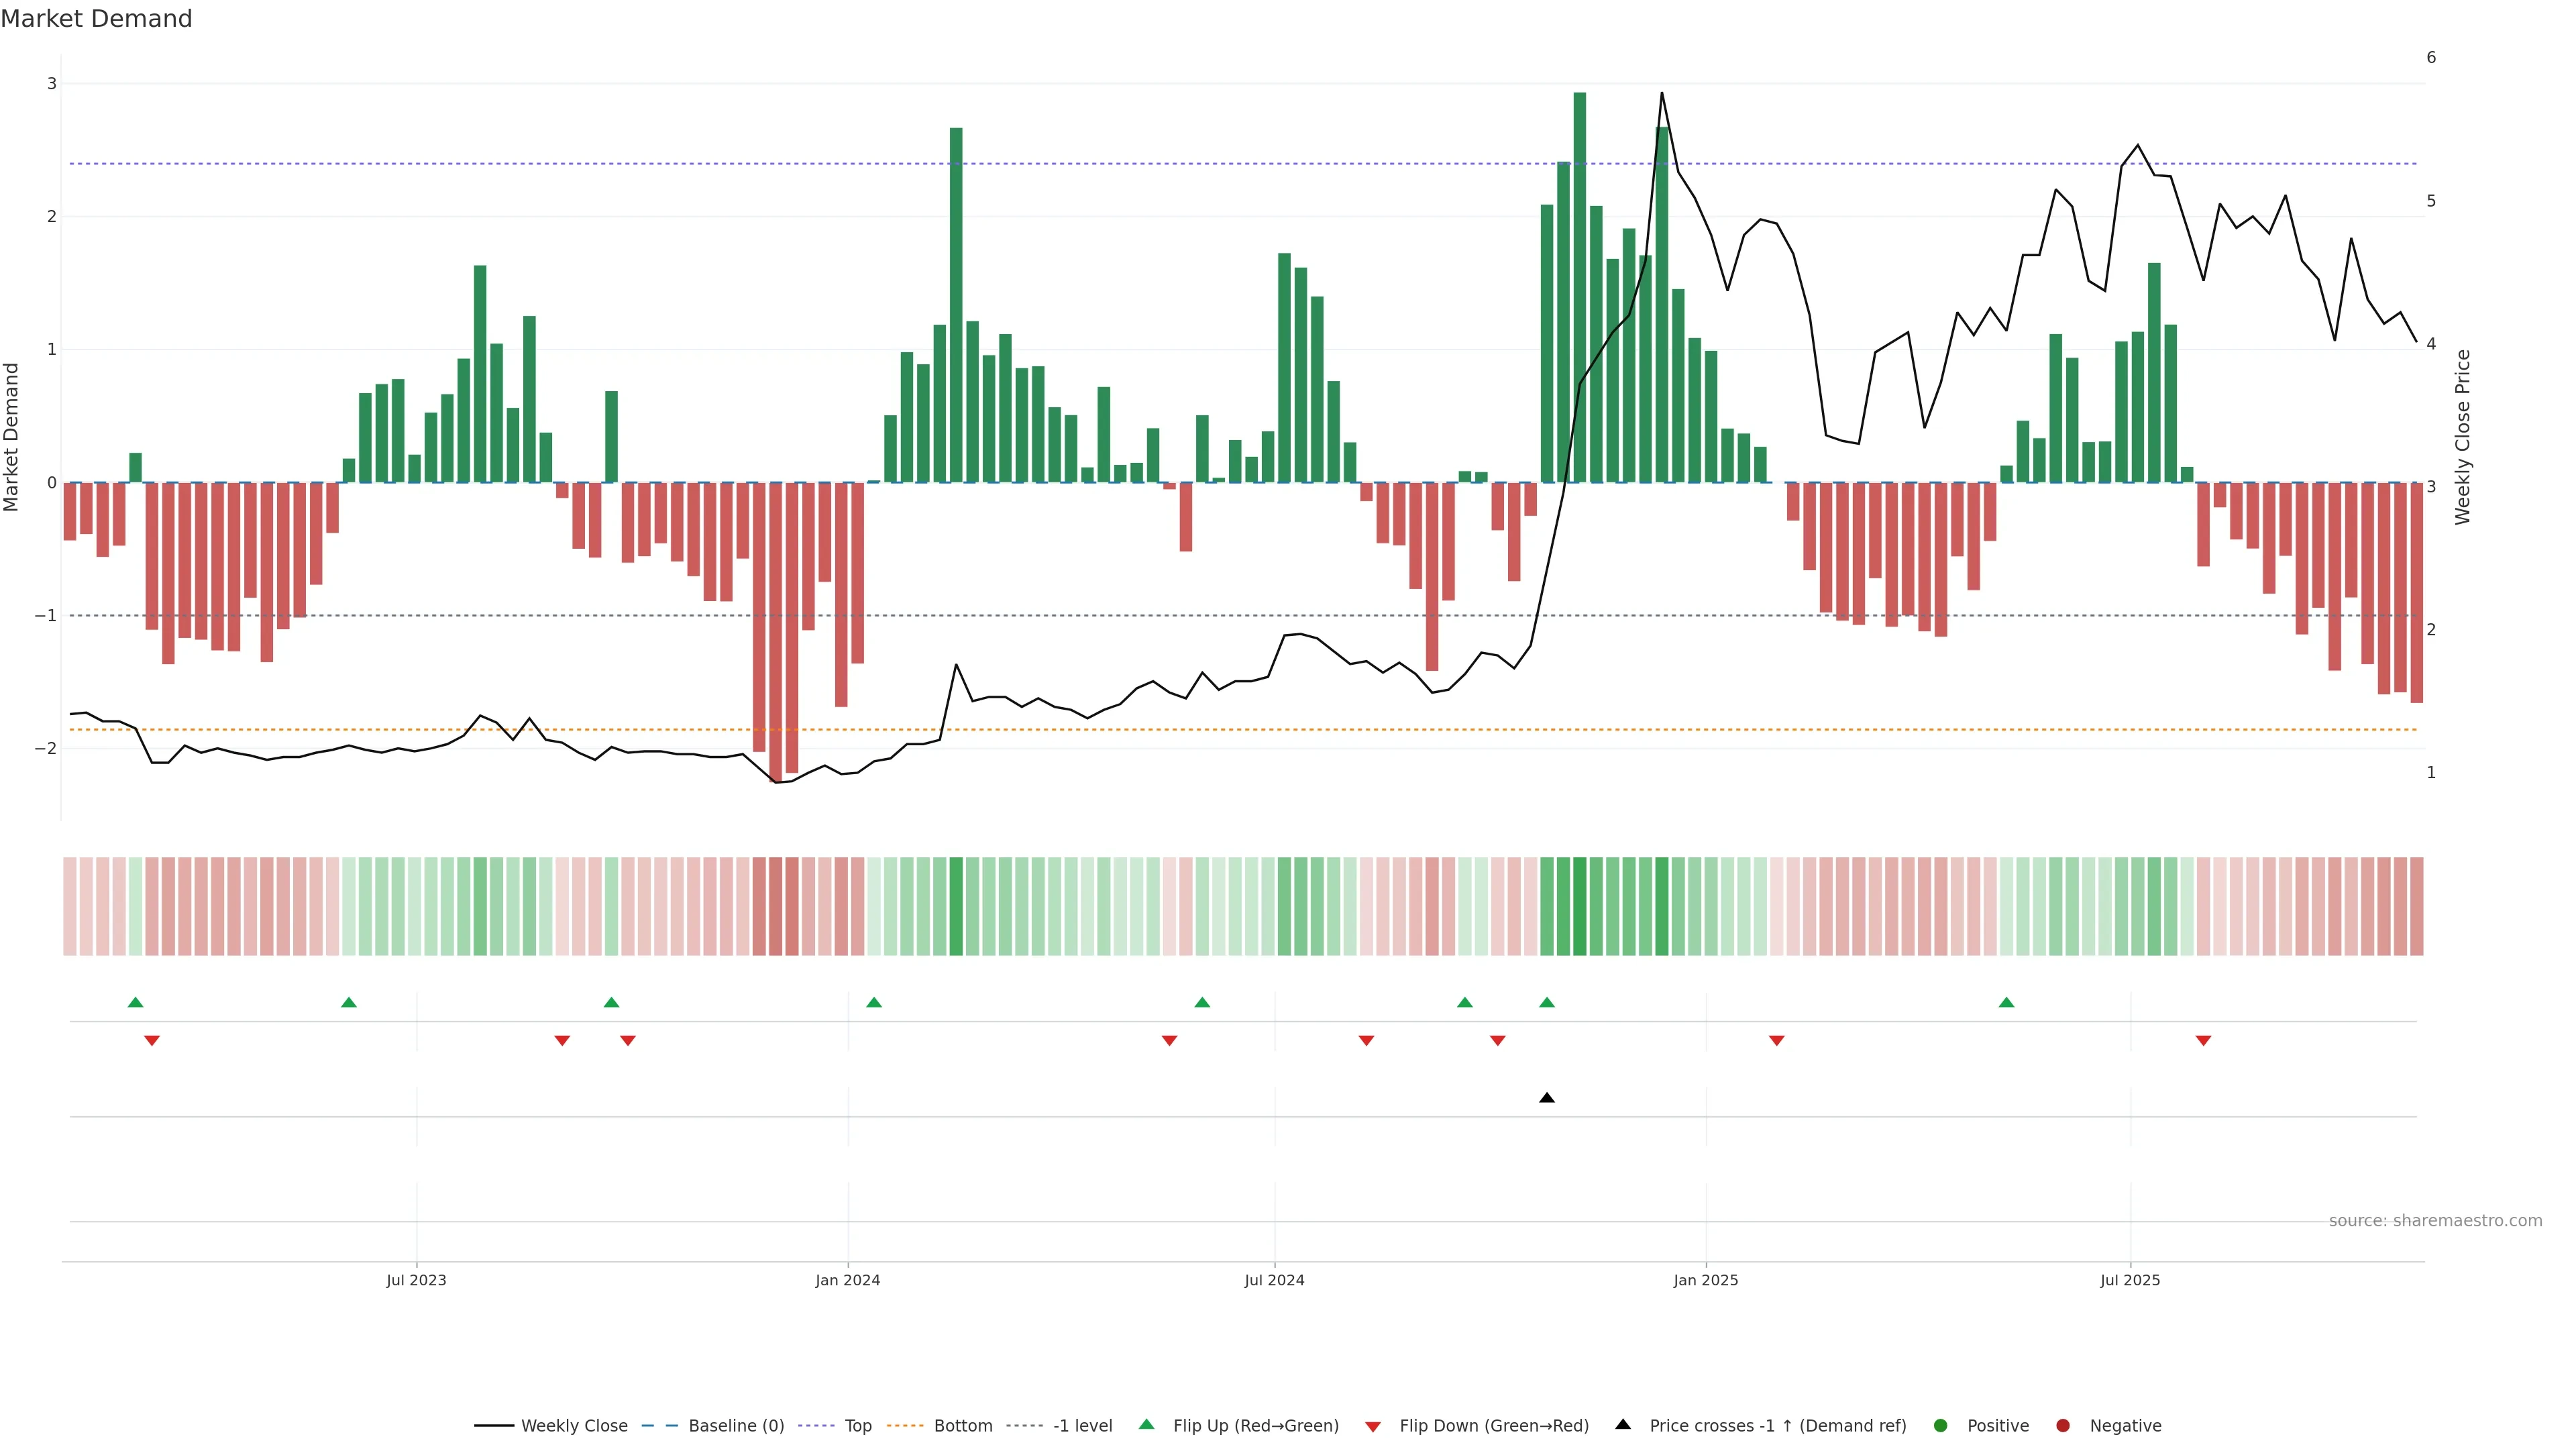
Task: Toggle the Top dotted line legend item
Action: point(857,1425)
